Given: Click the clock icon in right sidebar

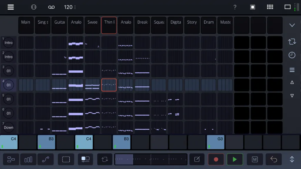Looking at the screenshot, I should pos(292,55).
